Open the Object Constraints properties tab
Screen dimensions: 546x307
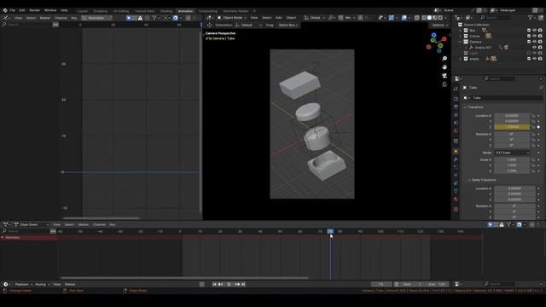[x=456, y=183]
